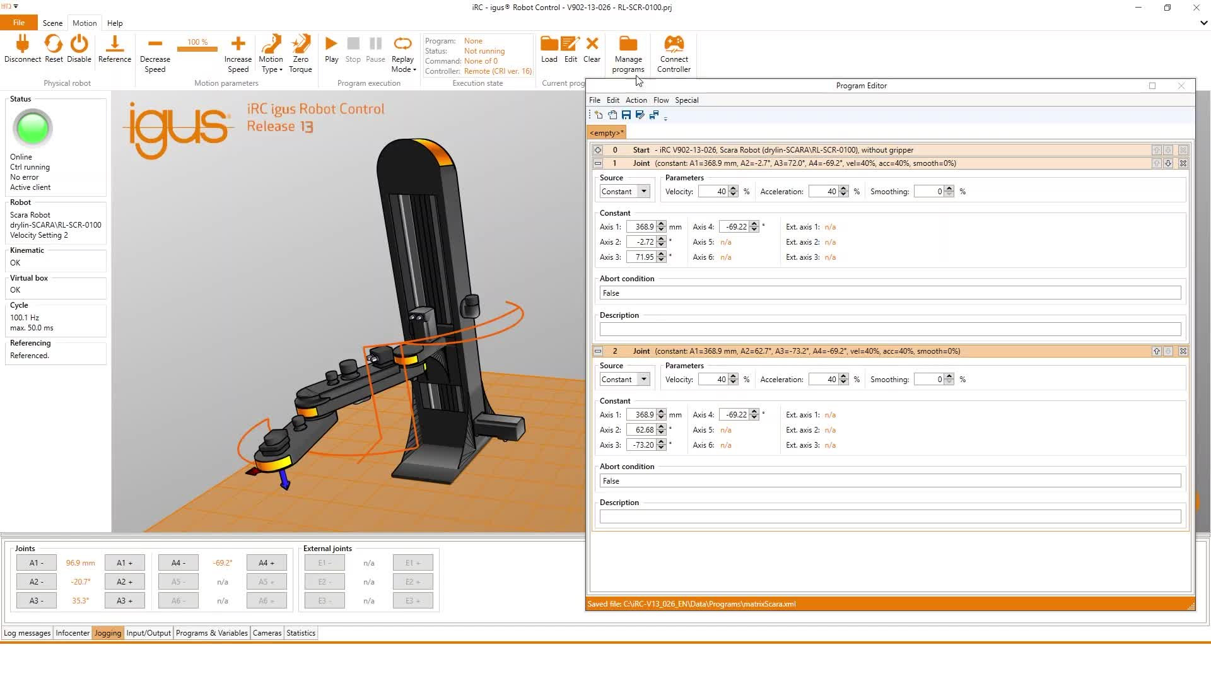The image size is (1211, 681).
Task: Open the Flow menu in Program Editor
Action: 660,100
